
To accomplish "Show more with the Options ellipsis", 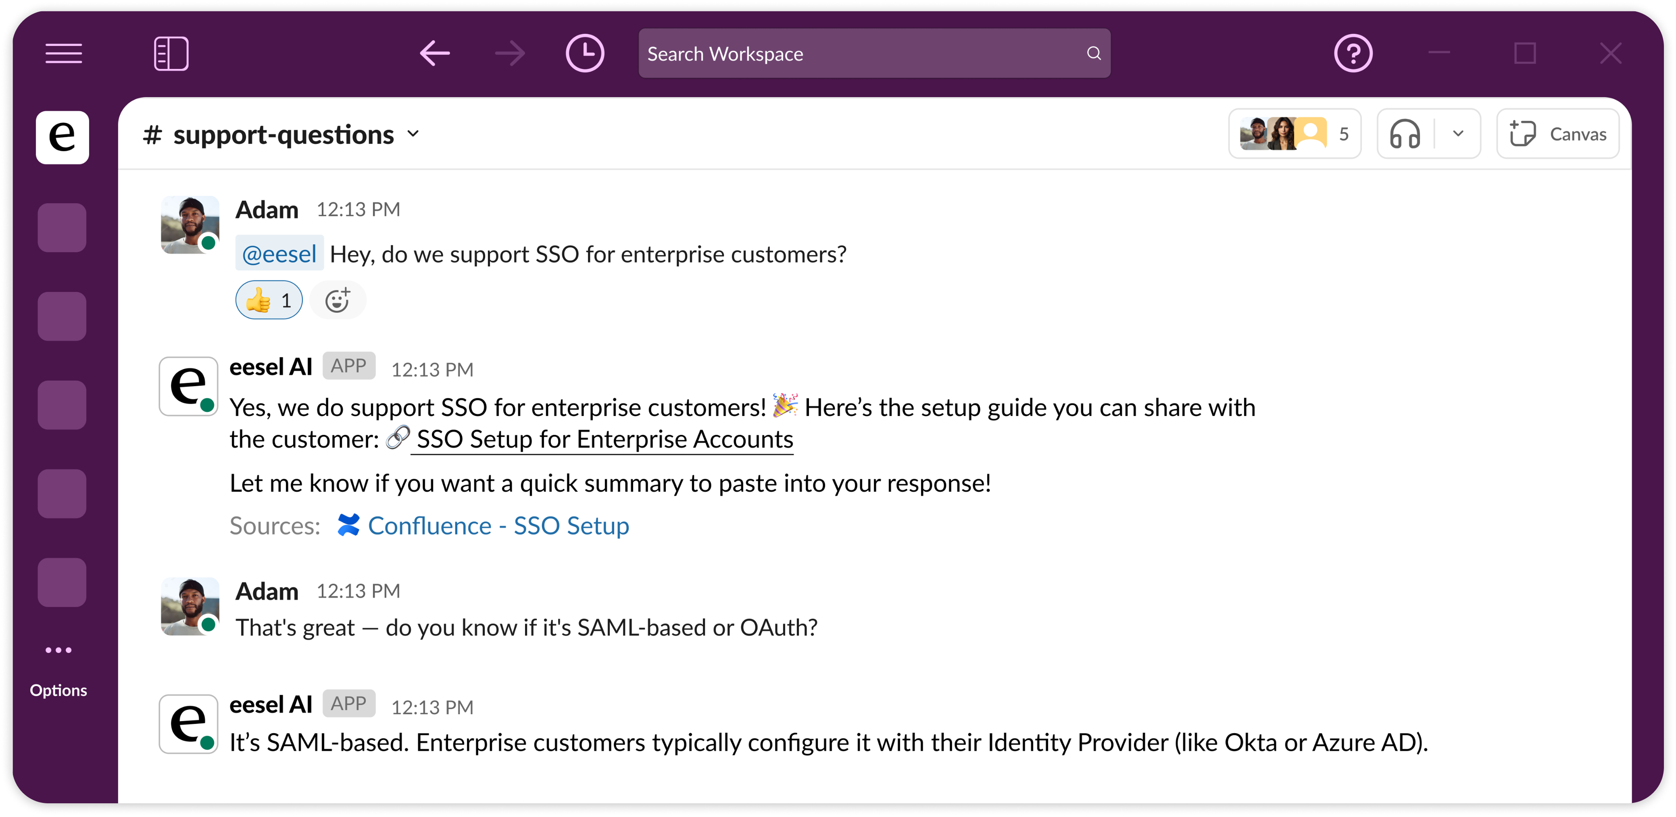I will pyautogui.click(x=58, y=651).
